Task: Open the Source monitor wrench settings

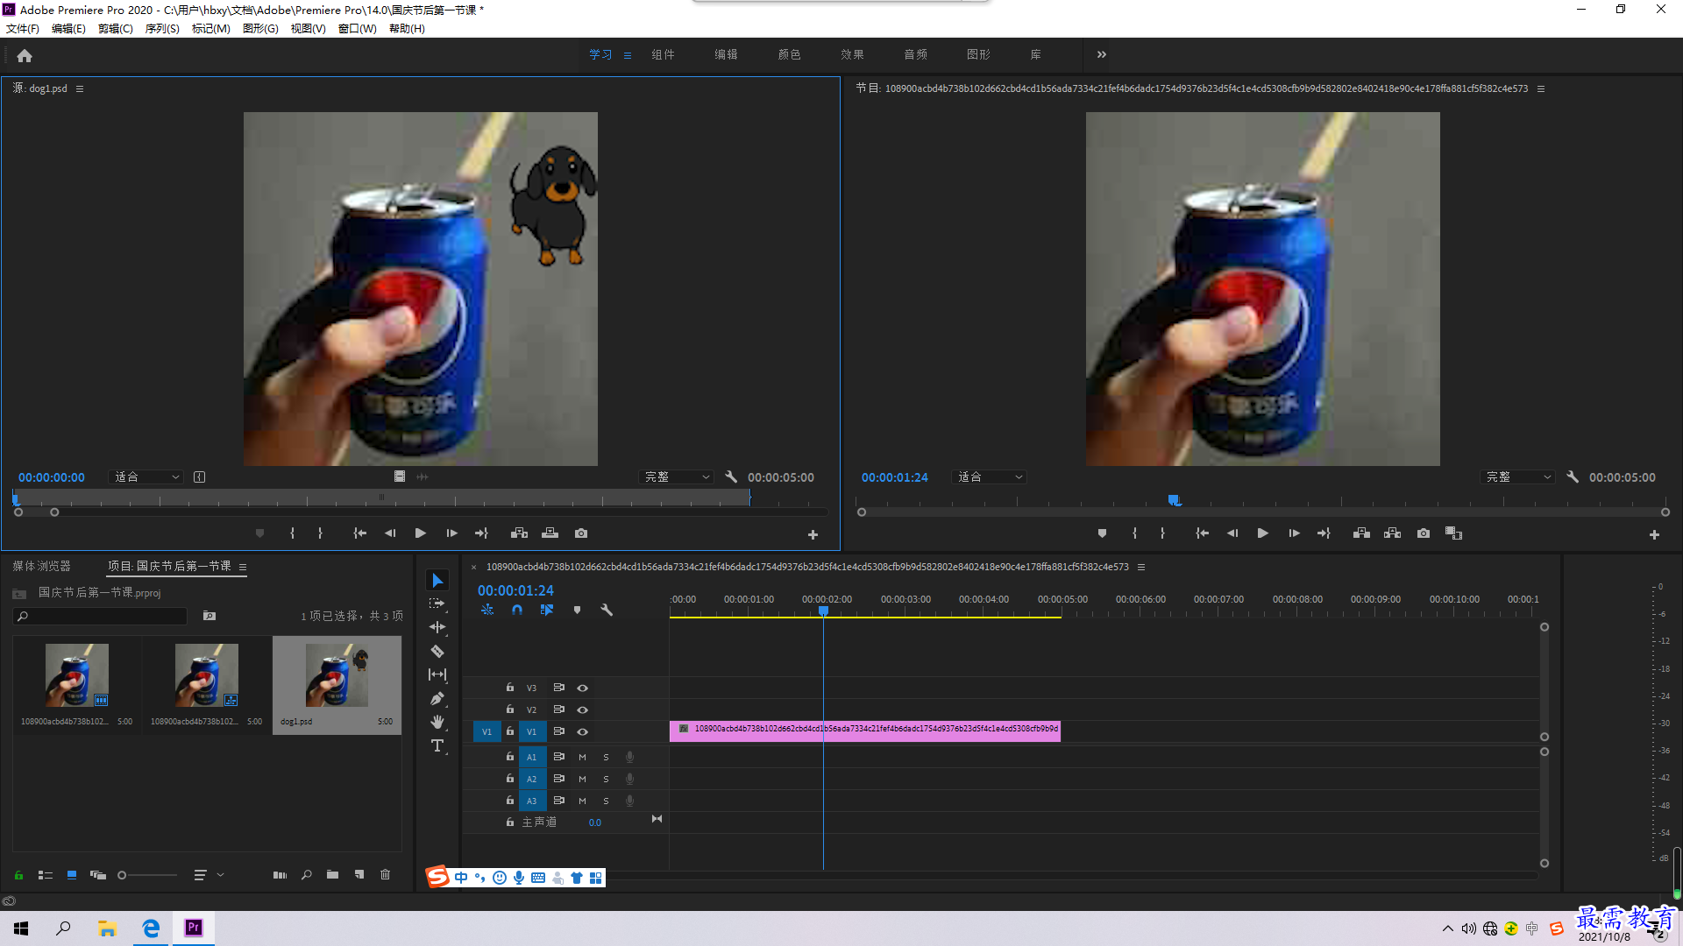Action: pyautogui.click(x=731, y=477)
